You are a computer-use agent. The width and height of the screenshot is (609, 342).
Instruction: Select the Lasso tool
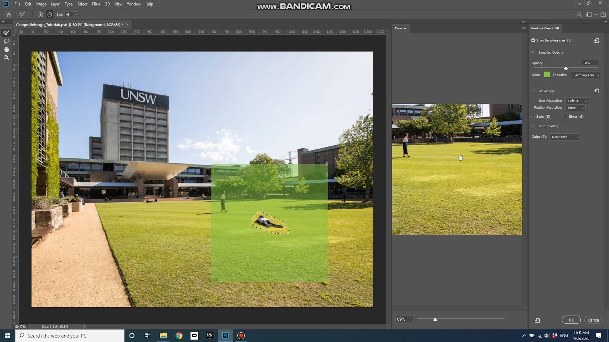tap(6, 41)
